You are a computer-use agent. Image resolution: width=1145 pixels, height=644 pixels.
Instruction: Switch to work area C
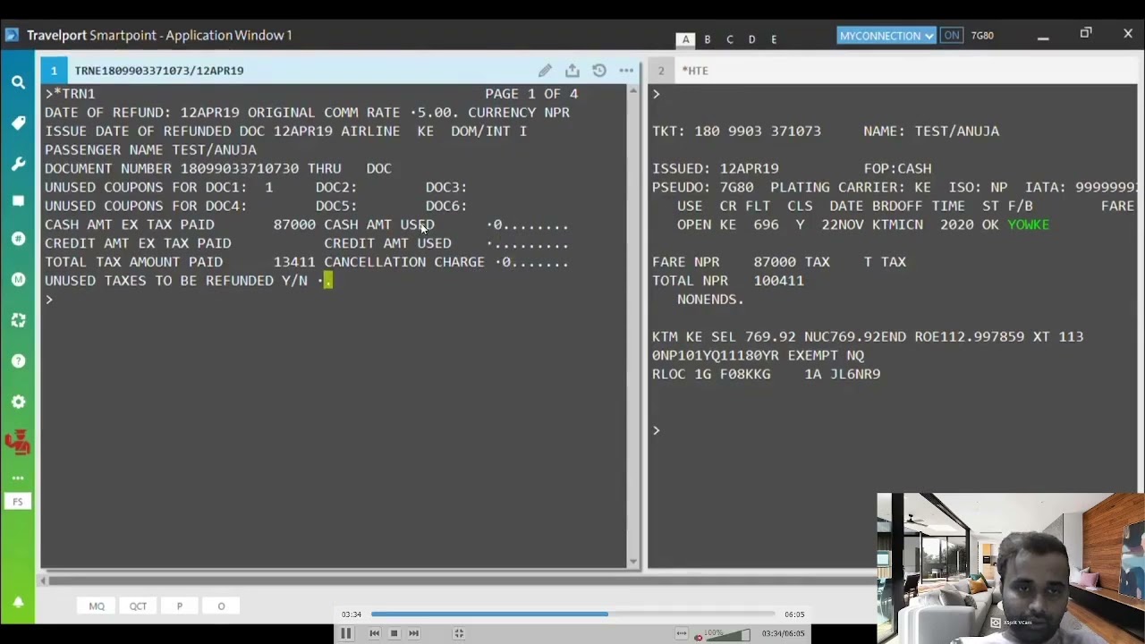click(730, 39)
